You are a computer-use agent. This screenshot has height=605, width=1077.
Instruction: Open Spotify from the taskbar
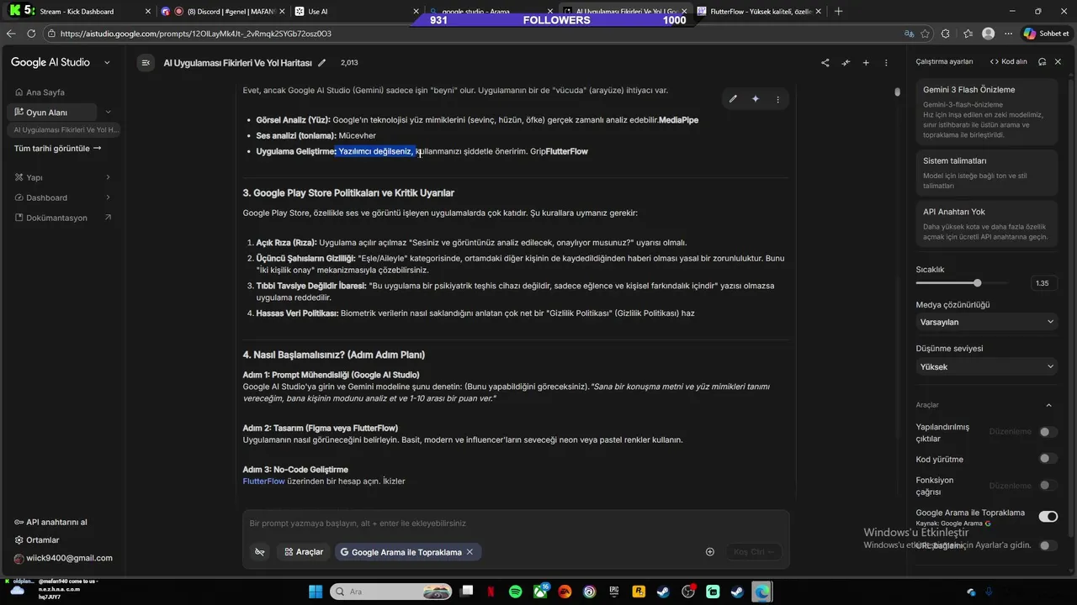[x=516, y=592]
